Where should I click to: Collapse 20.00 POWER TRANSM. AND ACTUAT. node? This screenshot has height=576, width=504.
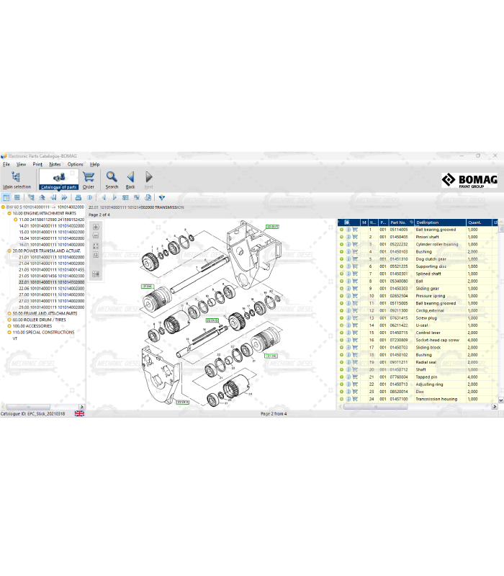tap(10, 251)
